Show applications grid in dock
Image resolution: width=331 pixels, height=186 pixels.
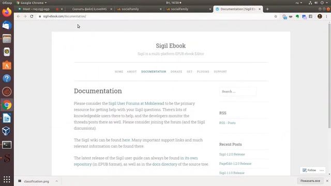(7, 179)
